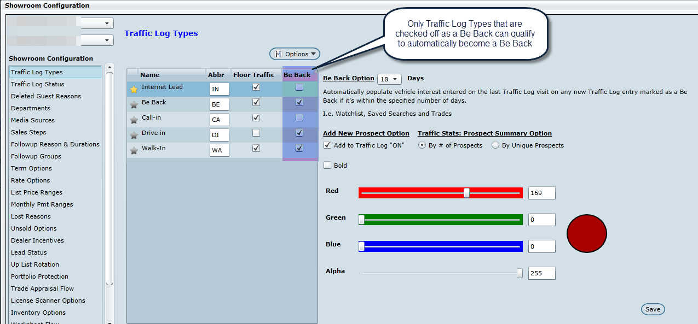Select By Unique Prospects radio option
The height and width of the screenshot is (324, 698).
coord(495,145)
